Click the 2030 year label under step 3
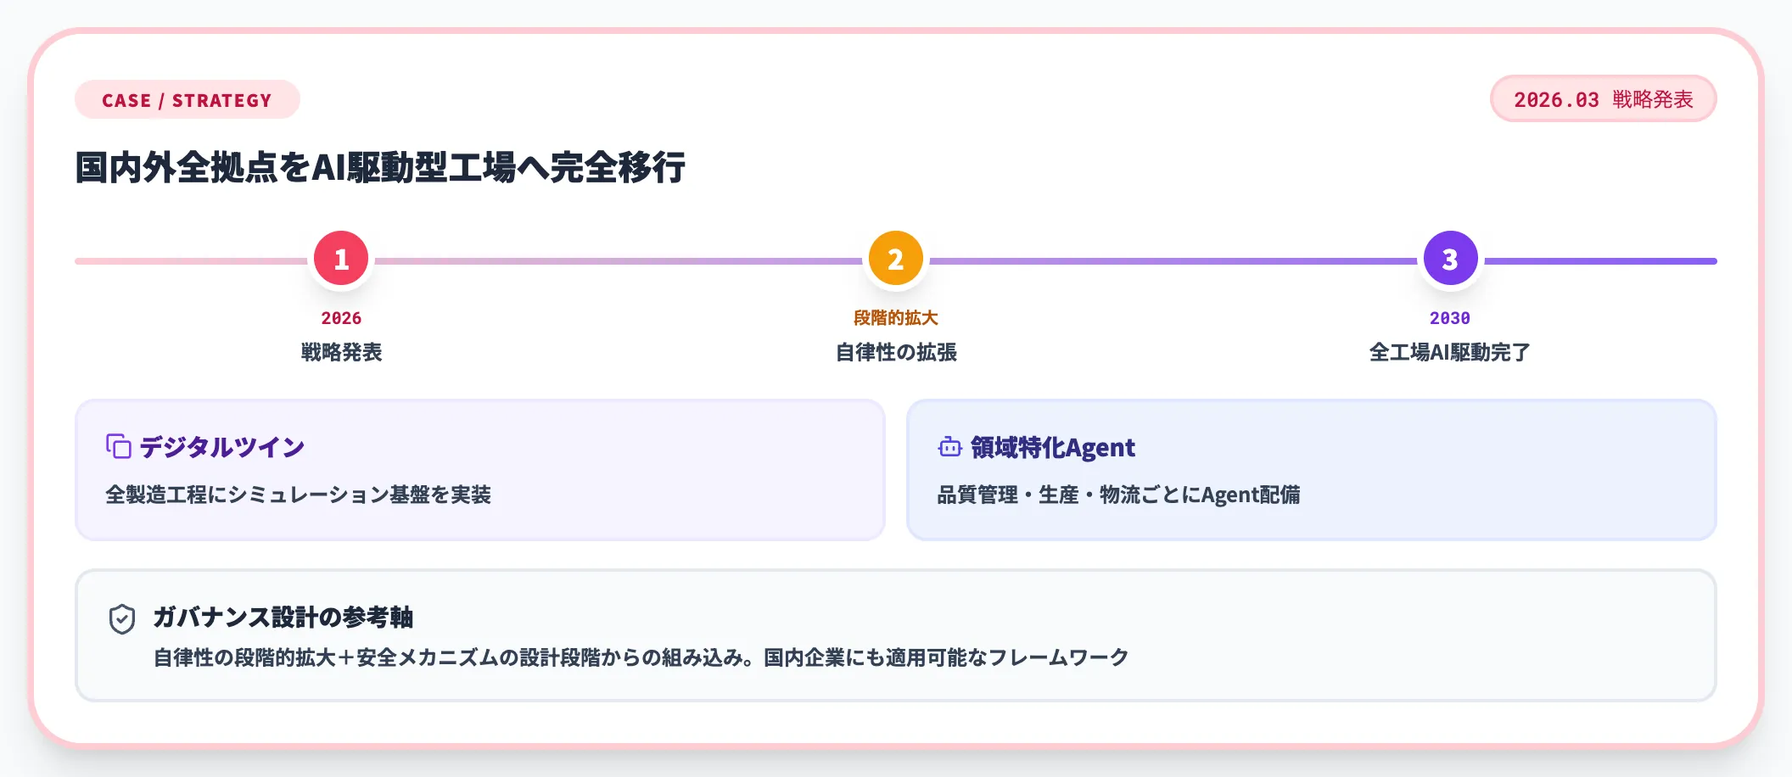This screenshot has width=1792, height=777. click(x=1449, y=318)
